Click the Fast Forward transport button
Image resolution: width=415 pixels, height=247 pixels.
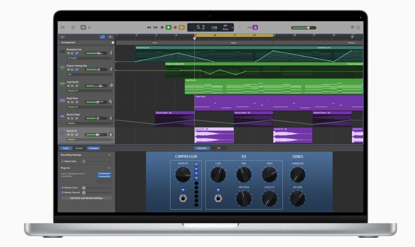pyautogui.click(x=156, y=28)
